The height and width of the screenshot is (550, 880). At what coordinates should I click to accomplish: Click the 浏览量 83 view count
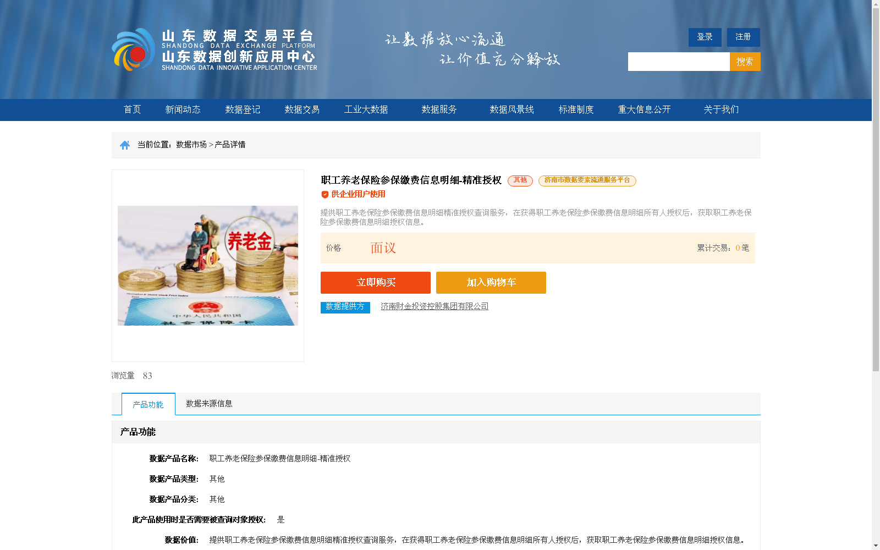pyautogui.click(x=132, y=376)
